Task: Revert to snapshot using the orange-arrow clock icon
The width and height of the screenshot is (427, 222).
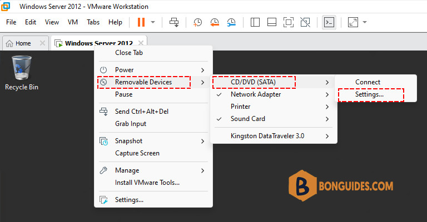Action: 215,22
